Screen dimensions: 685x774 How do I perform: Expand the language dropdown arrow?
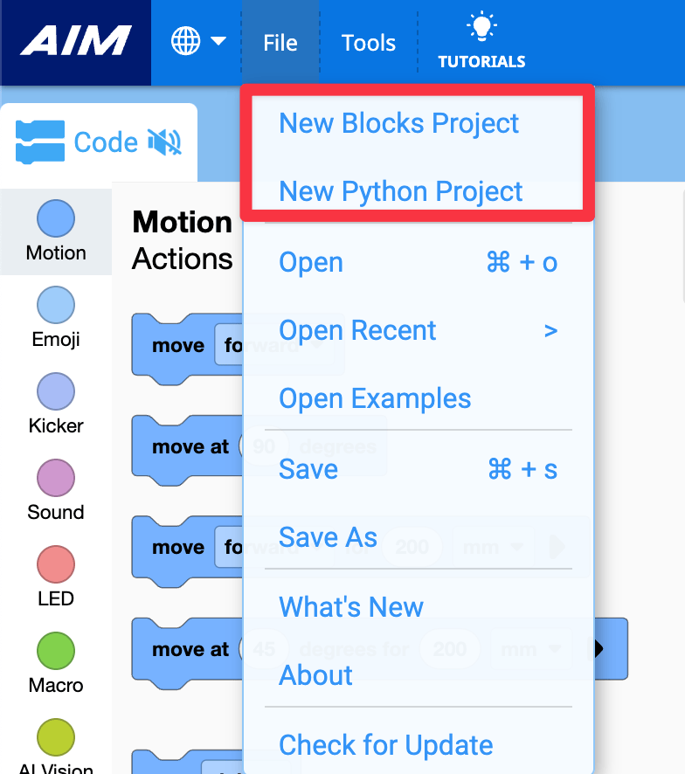tap(218, 42)
